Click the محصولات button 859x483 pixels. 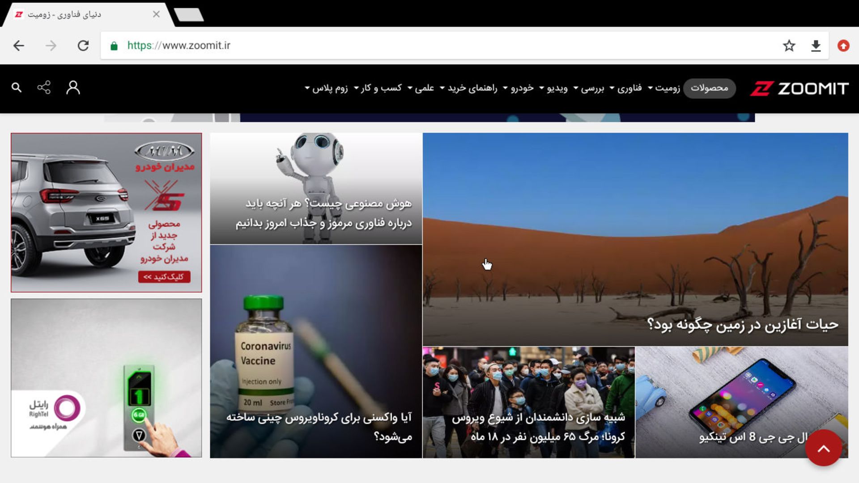710,89
